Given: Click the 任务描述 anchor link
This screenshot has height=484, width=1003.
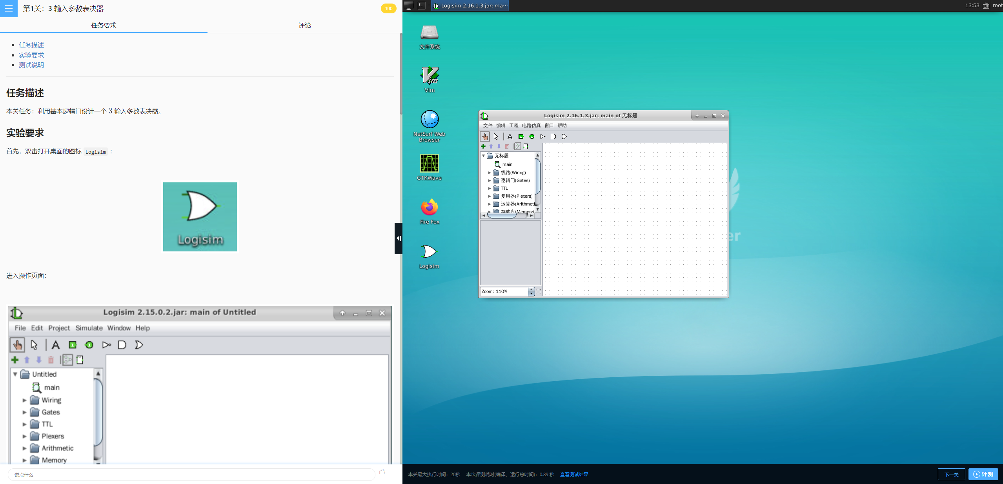Looking at the screenshot, I should 31,45.
